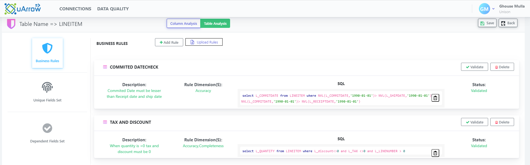Click the Add Rule button

click(169, 42)
